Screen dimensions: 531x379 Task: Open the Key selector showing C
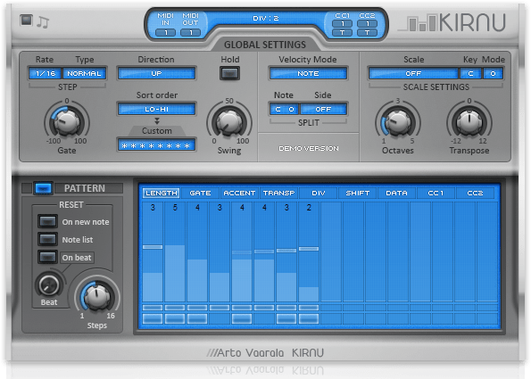pos(470,73)
